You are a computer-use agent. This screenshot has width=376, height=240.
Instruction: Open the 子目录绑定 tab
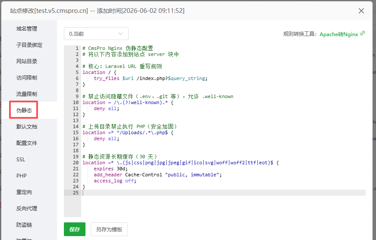point(29,45)
